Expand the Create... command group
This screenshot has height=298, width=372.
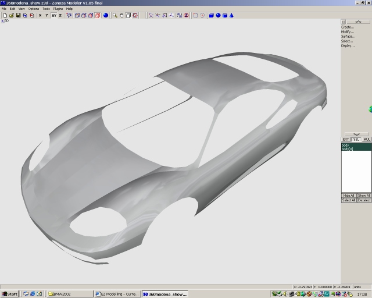point(347,27)
